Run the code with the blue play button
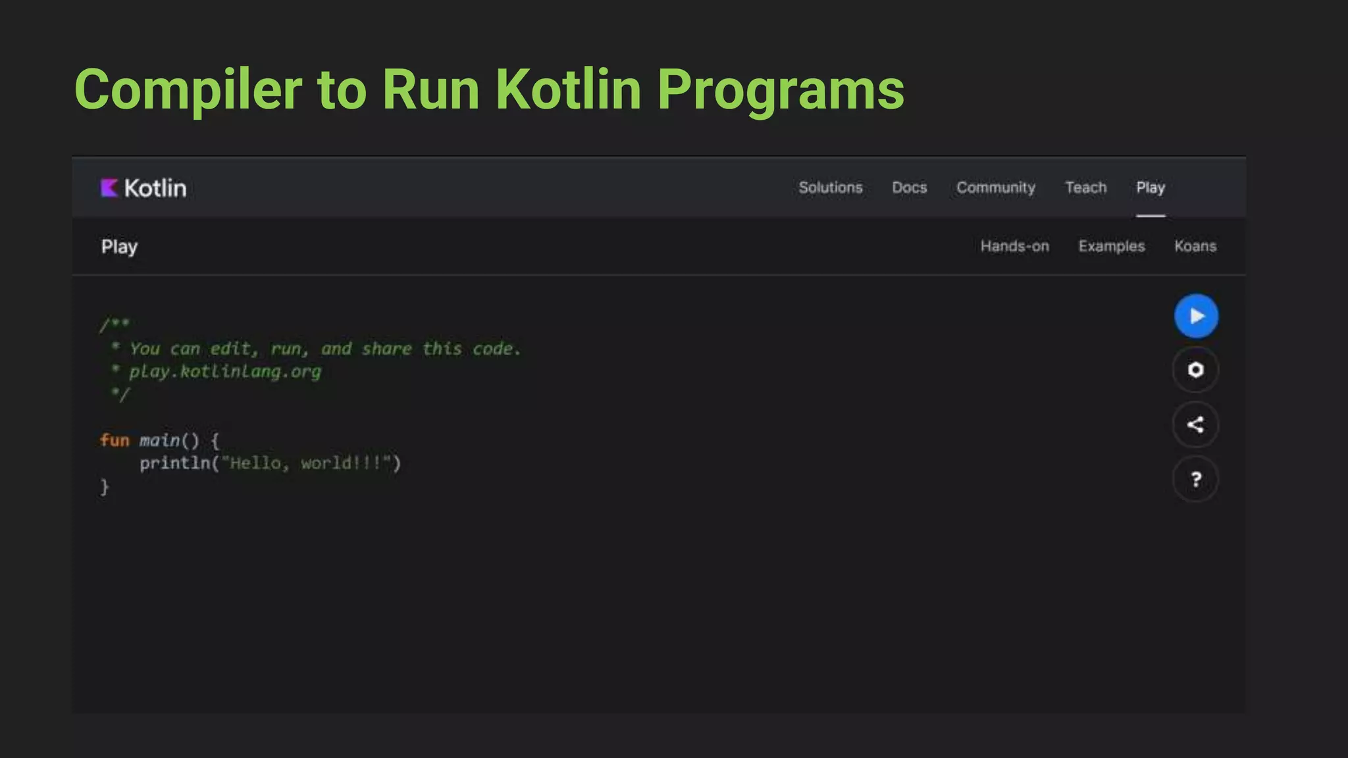The width and height of the screenshot is (1348, 758). (1196, 316)
